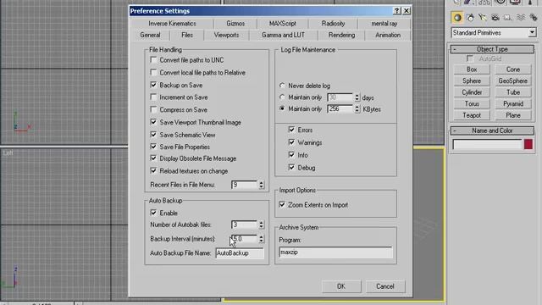This screenshot has width=542, height=305.
Task: Uncheck the Info log checkbox
Action: point(291,155)
